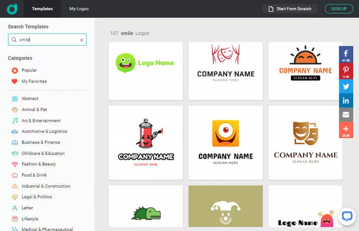
Task: Share on Pinterest icon
Action: [x=346, y=71]
